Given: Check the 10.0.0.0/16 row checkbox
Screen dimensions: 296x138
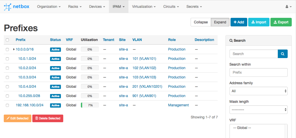Looking at the screenshot, I should 7,49.
